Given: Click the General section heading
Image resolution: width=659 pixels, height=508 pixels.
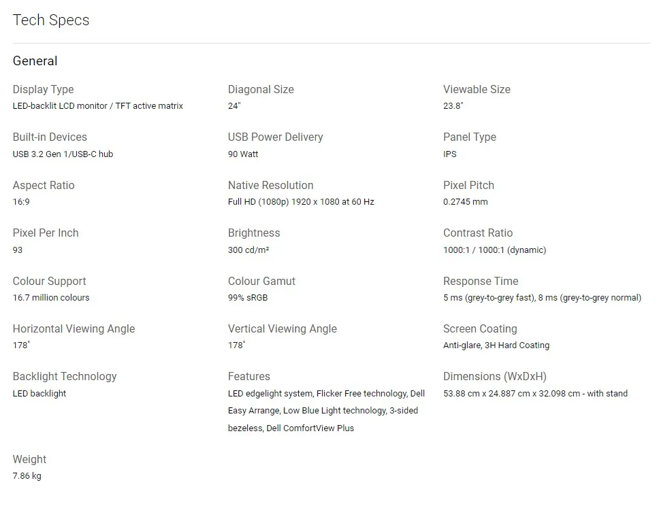Looking at the screenshot, I should (x=35, y=61).
